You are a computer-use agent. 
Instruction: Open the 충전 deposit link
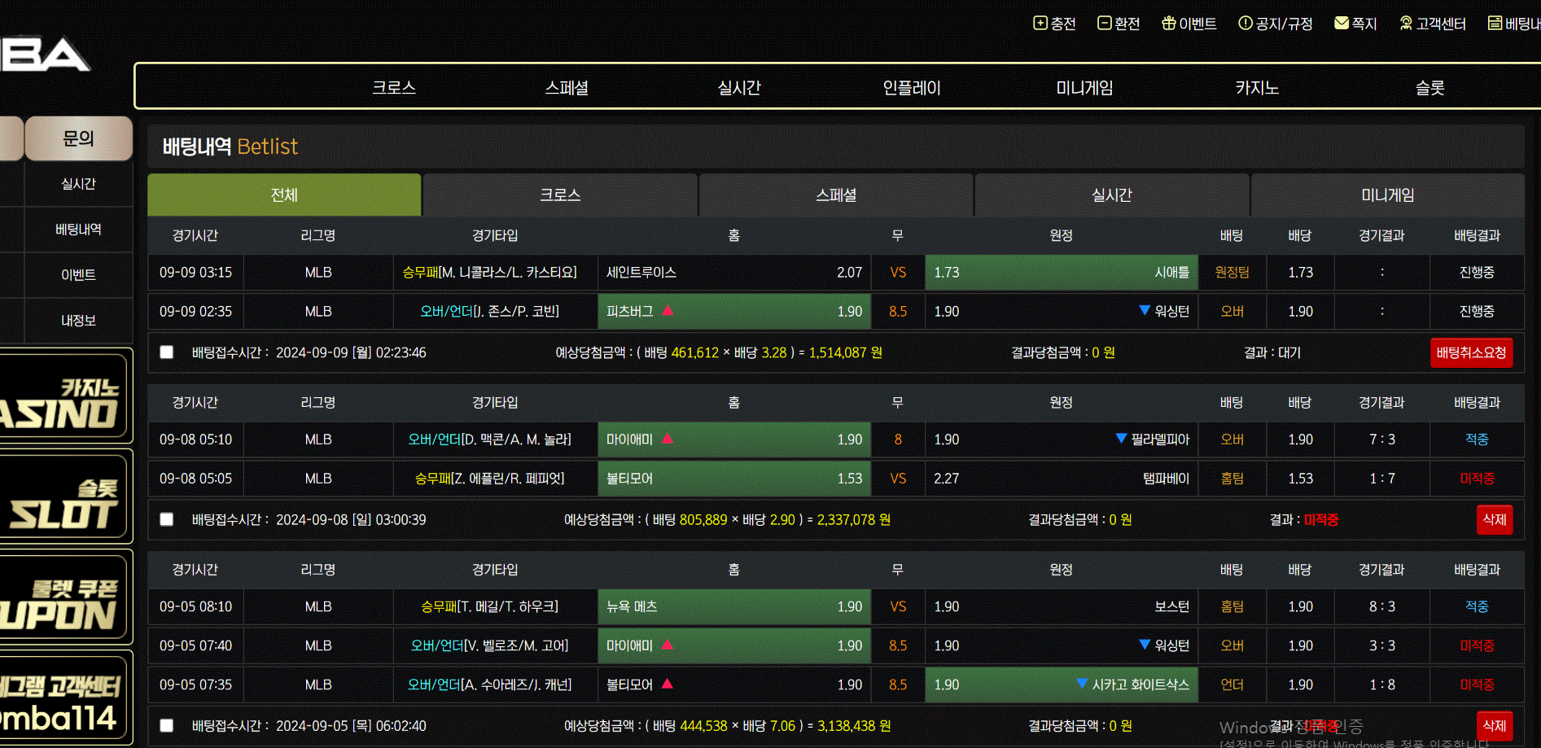point(1055,24)
